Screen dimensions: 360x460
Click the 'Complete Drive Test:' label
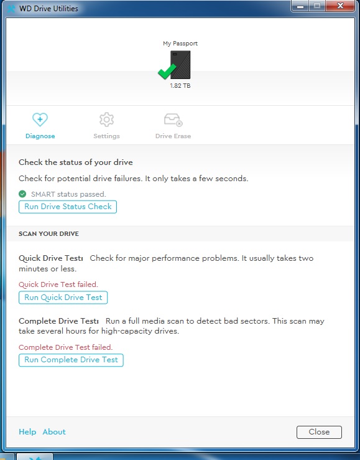coord(58,321)
